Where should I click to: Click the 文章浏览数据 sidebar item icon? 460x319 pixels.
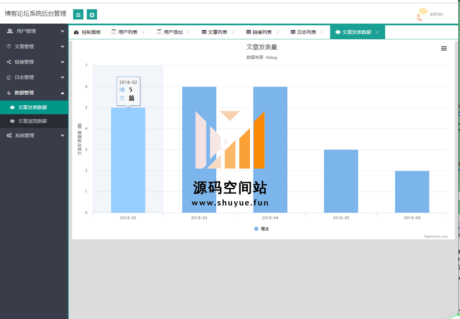point(12,121)
